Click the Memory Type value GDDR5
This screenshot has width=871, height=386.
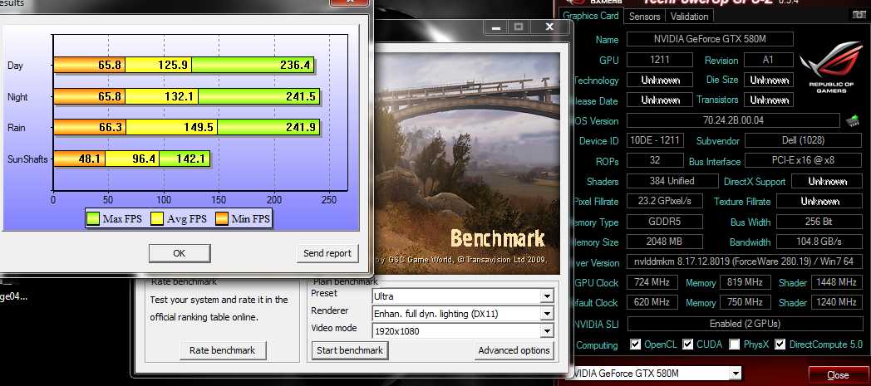coord(664,222)
